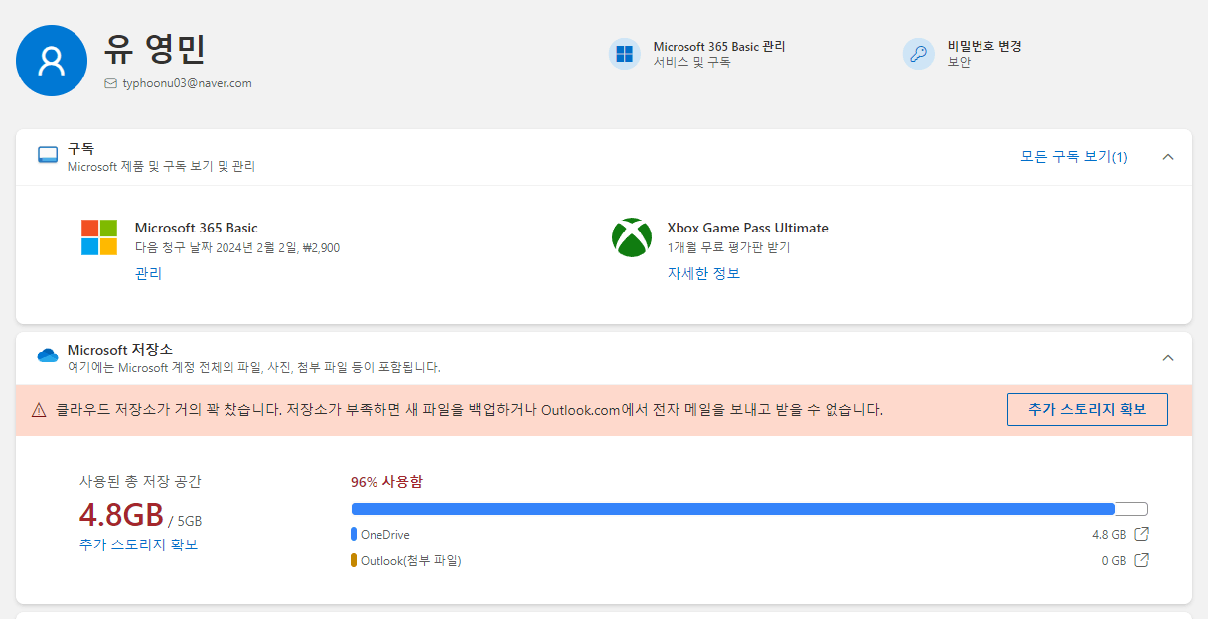The width and height of the screenshot is (1208, 619).
Task: Click the key icon for 비밀번호 변경
Action: coord(919,54)
